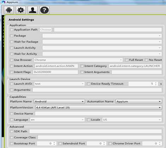The width and height of the screenshot is (166, 148).
Task: Enable Intent Action checkbox
Action: point(11,66)
